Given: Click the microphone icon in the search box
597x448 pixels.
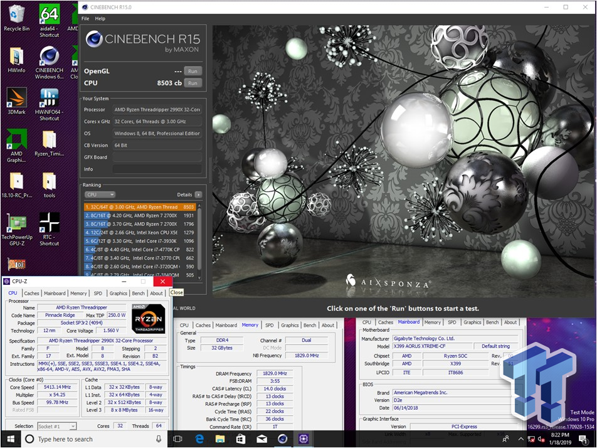Looking at the screenshot, I should pos(159,439).
